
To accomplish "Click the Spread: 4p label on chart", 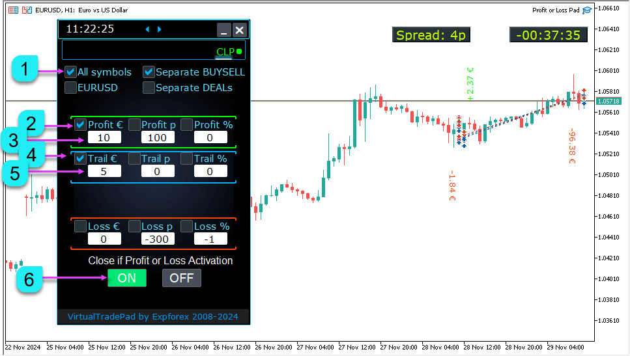I will 431,35.
